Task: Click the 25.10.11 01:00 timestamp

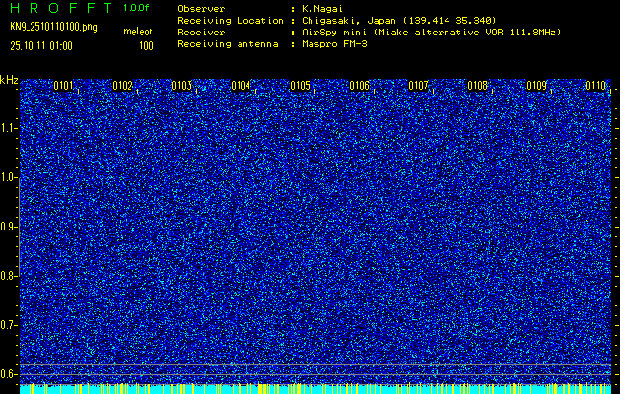Action: (44, 45)
